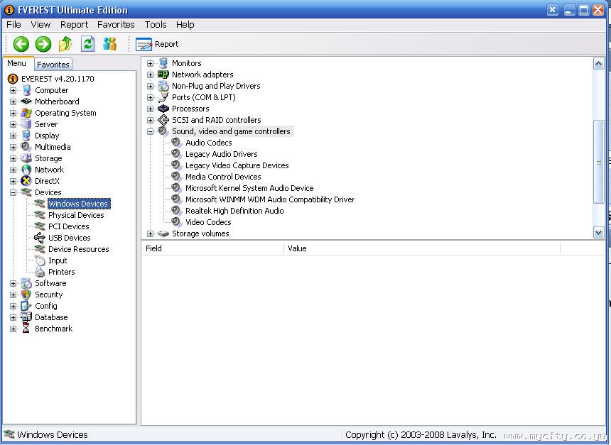Open the Tools menu

click(156, 25)
